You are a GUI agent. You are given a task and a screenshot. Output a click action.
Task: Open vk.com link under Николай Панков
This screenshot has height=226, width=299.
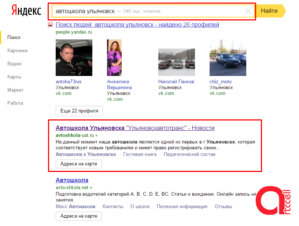coord(166,93)
